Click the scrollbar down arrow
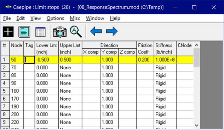 coord(196,125)
